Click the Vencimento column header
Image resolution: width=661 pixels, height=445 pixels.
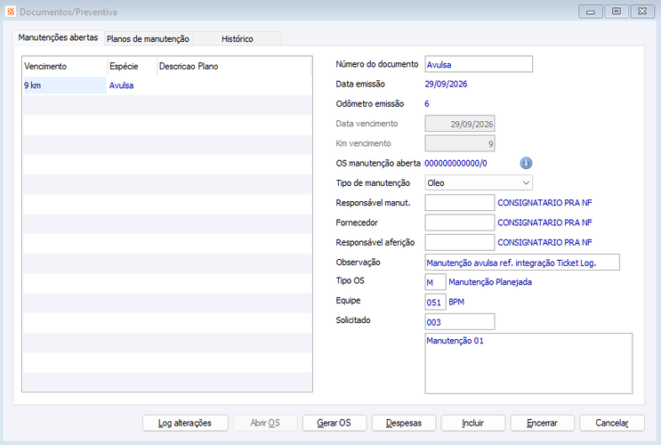coord(65,66)
